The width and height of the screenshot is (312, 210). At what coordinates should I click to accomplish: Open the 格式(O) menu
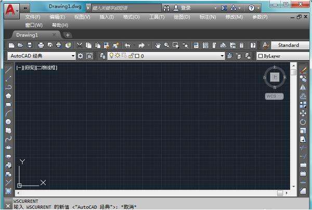[131, 17]
